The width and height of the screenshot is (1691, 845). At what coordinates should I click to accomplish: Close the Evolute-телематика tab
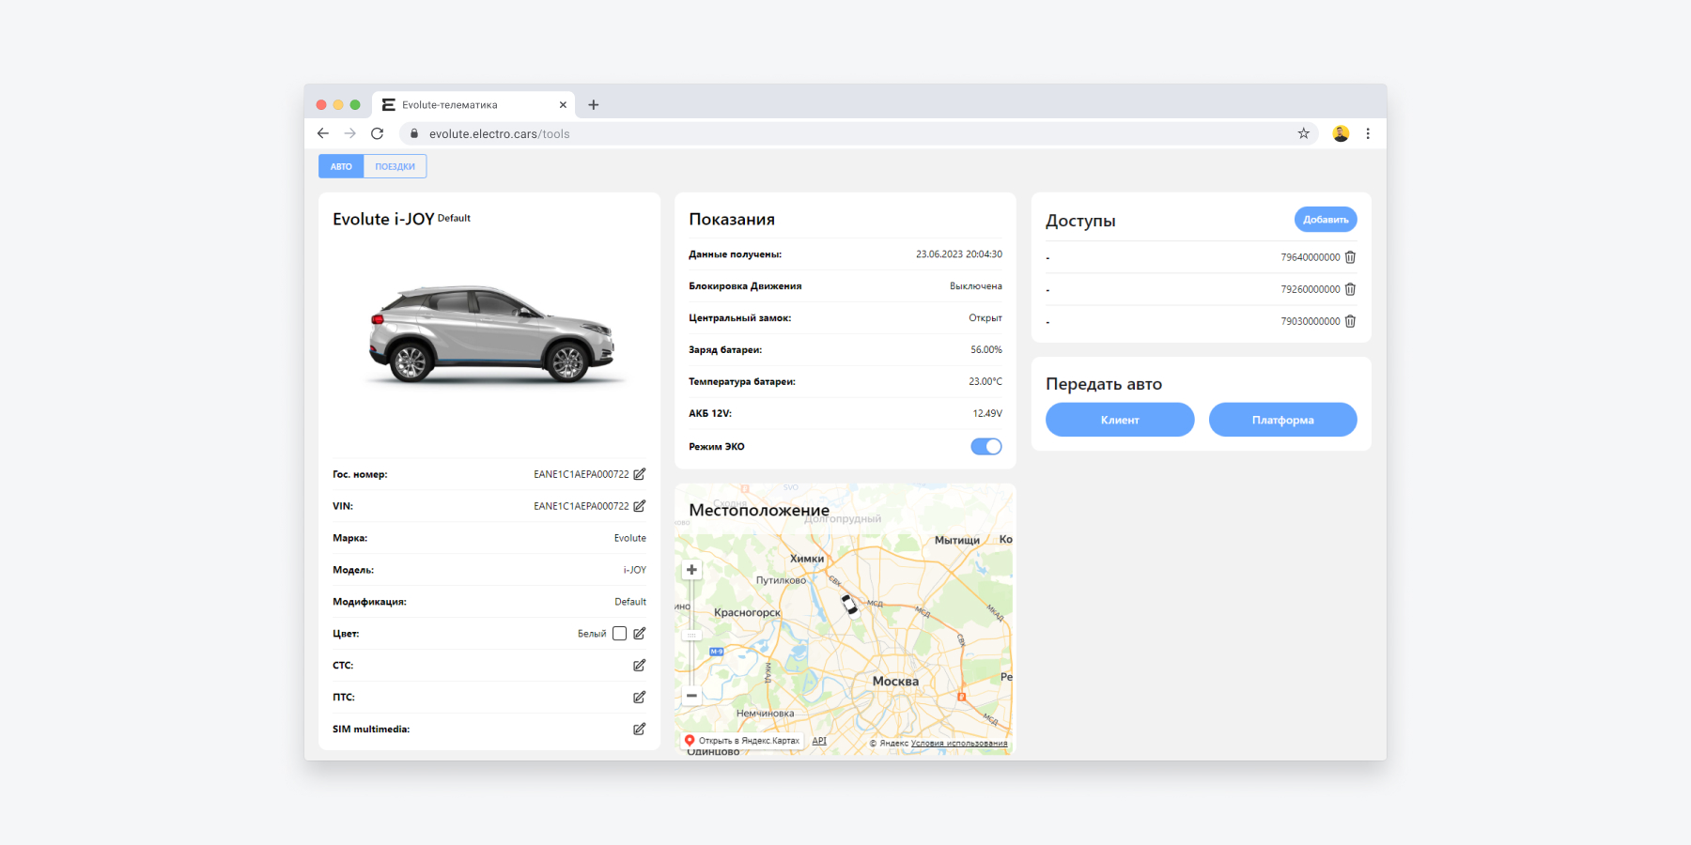pos(563,105)
